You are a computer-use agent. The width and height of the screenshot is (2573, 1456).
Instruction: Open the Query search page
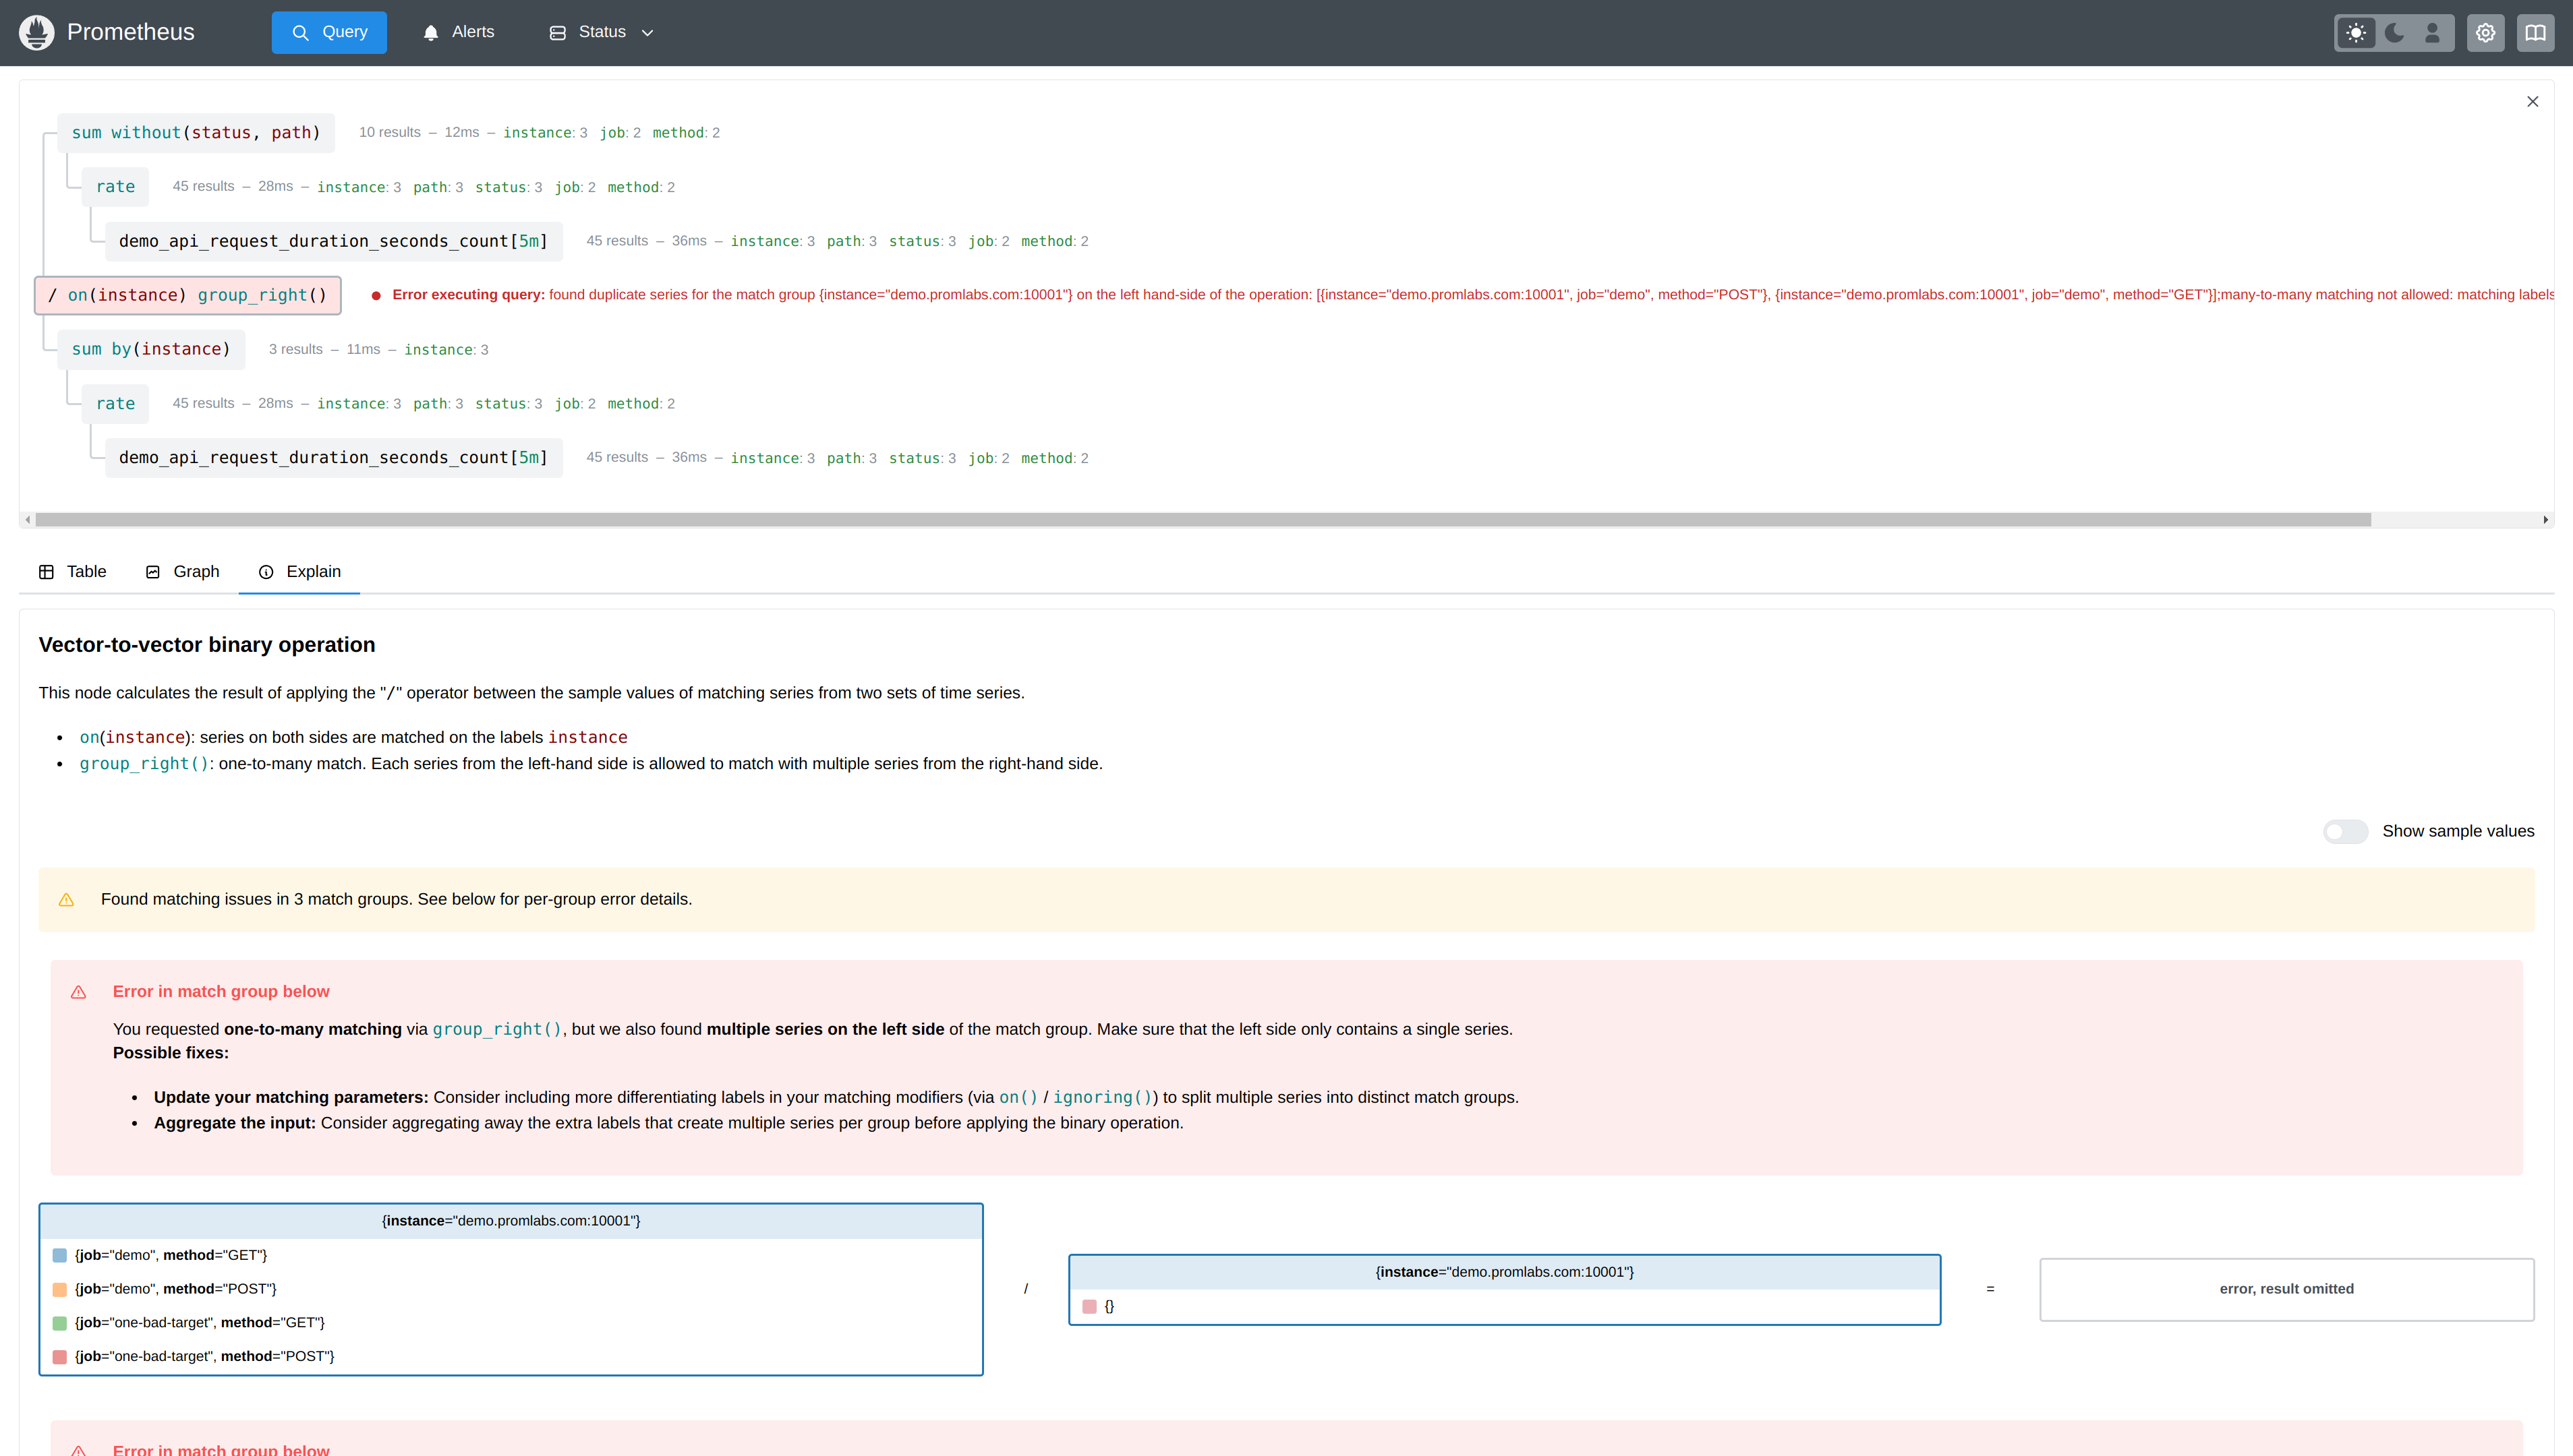329,31
